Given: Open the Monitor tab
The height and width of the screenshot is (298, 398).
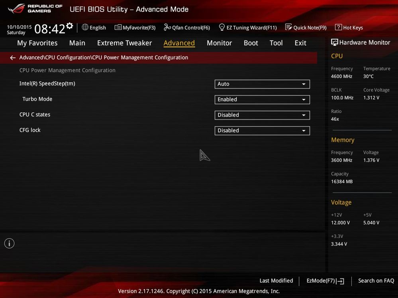Looking at the screenshot, I should [x=219, y=43].
